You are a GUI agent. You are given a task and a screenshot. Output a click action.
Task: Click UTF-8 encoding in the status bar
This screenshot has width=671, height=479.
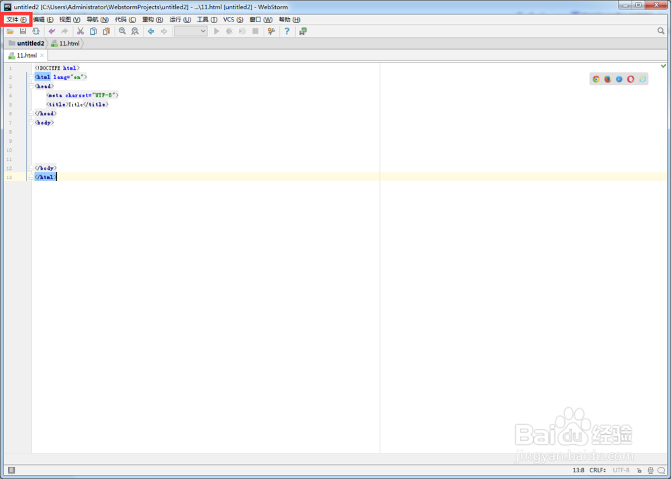click(621, 470)
